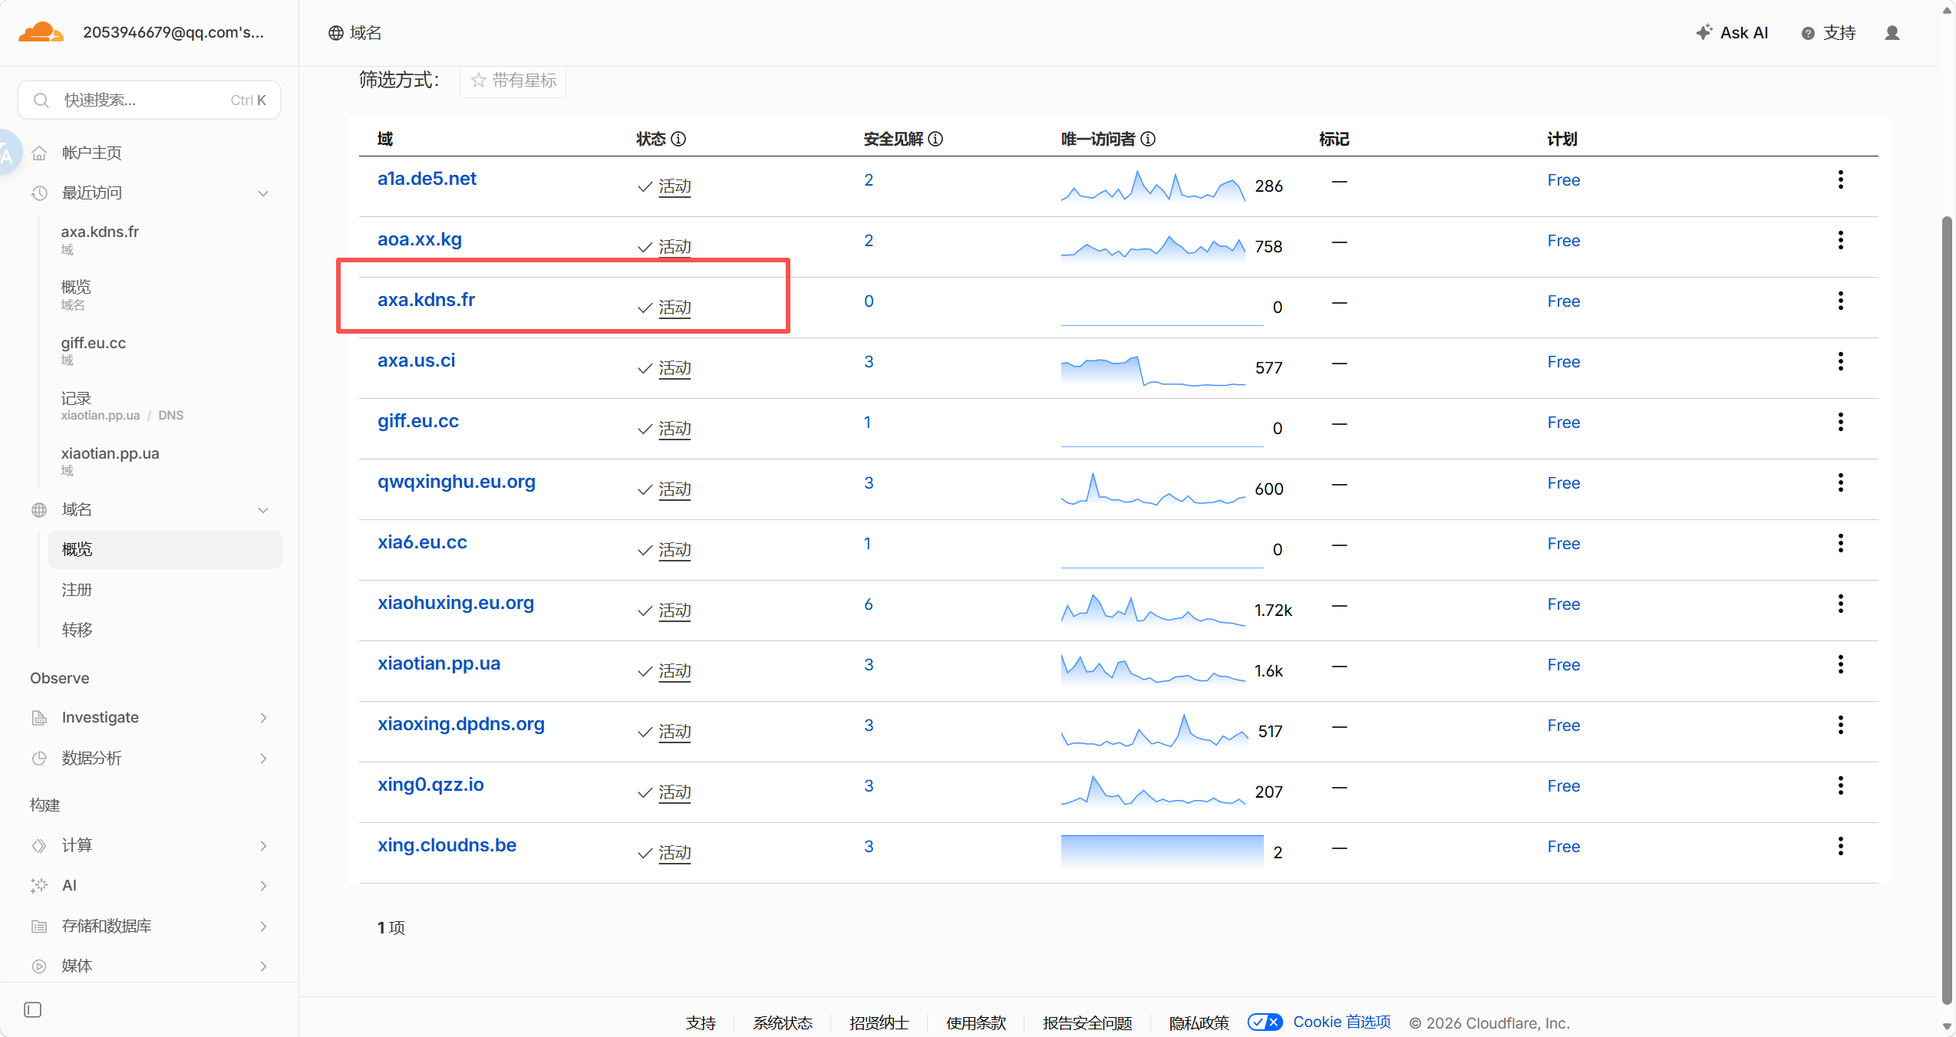Click the globe 域名 breadcrumb in header
1956x1037 pixels.
point(355,33)
